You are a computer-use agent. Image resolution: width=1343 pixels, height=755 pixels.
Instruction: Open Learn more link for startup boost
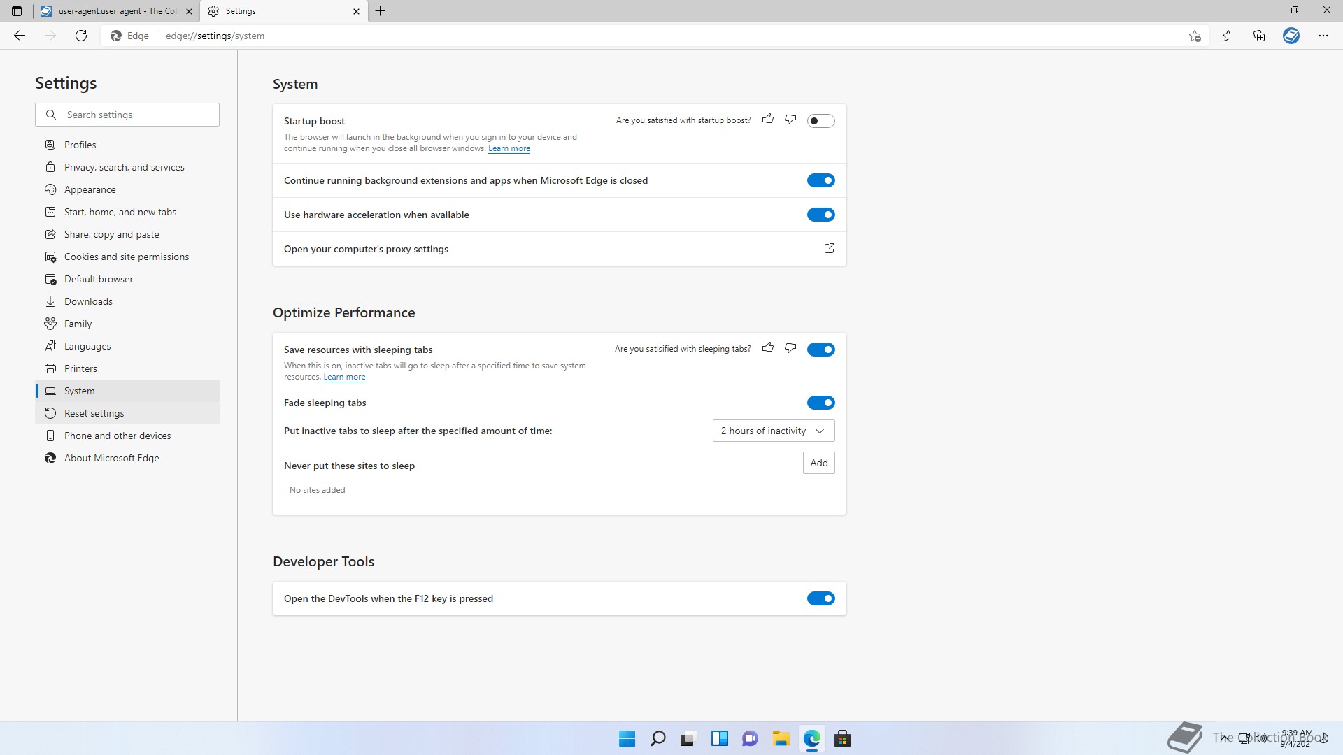(x=509, y=148)
